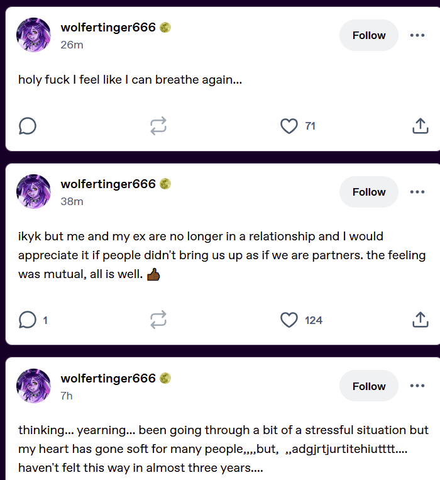
Task: Share the 38m relationship post
Action: (x=421, y=320)
